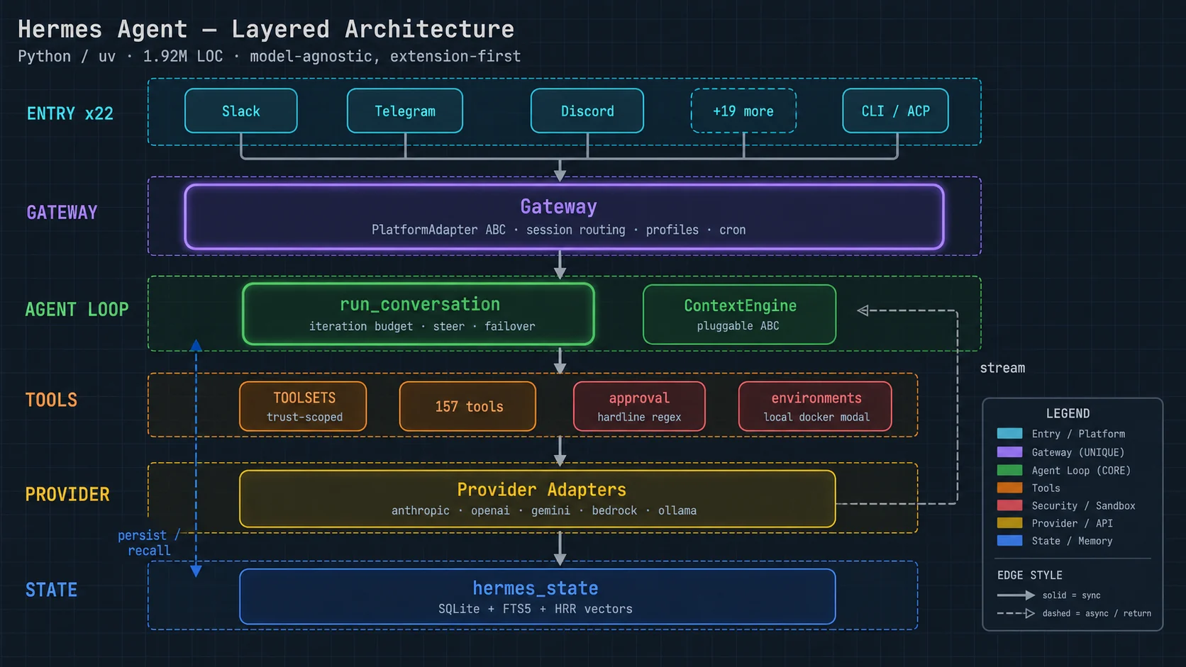Click the environments box
1186x667 pixels.
coord(816,406)
